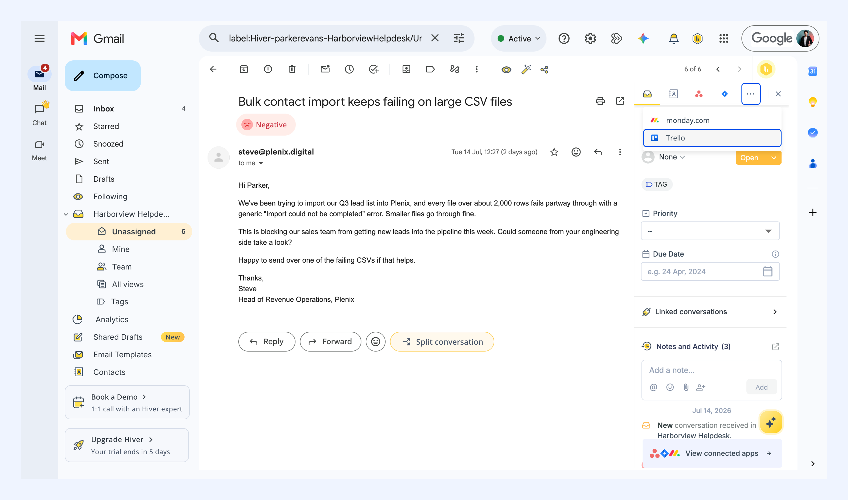Image resolution: width=848 pixels, height=500 pixels.
Task: Clear the search query with X
Action: (x=435, y=38)
